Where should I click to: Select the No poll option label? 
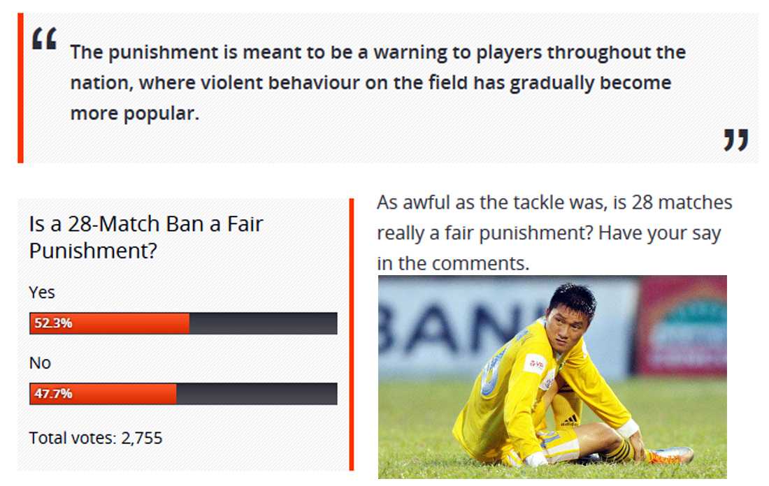point(40,362)
